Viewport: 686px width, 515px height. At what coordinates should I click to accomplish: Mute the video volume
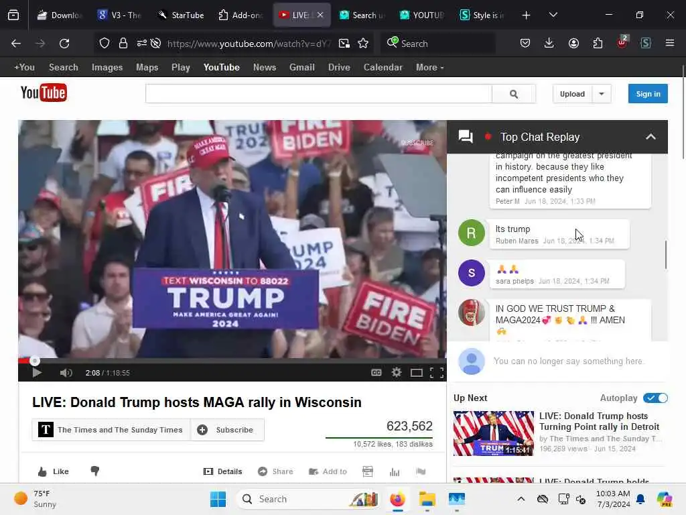66,373
